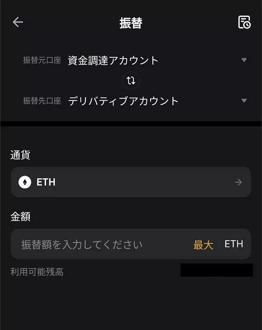
Task: Click the ETH unit label in amount field
Action: tap(234, 244)
